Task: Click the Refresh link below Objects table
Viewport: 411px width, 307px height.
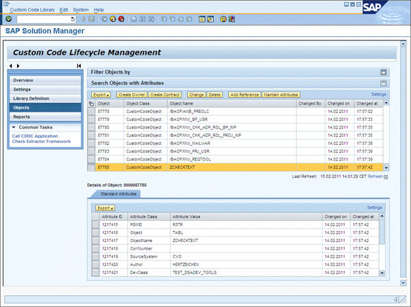Action: coord(375,176)
